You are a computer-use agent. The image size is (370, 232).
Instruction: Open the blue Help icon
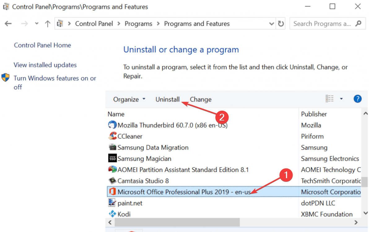(358, 99)
